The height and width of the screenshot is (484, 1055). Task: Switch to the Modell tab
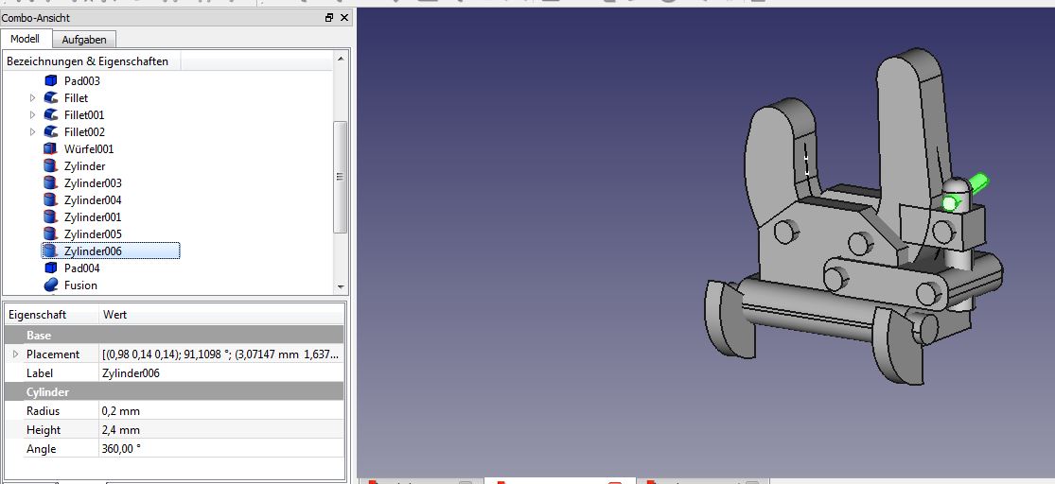point(25,39)
